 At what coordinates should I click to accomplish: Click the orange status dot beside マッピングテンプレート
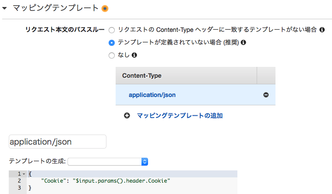(105, 8)
